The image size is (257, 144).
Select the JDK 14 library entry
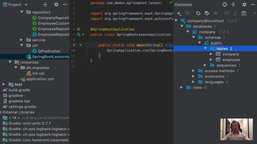point(36,118)
